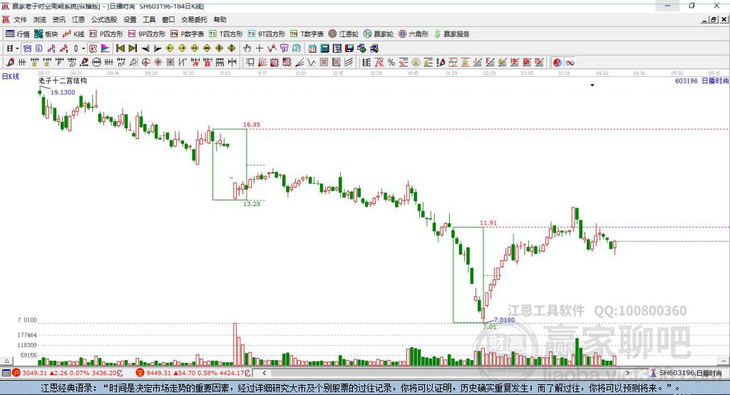Open the 设置 menu
This screenshot has width=730, height=395.
point(130,19)
